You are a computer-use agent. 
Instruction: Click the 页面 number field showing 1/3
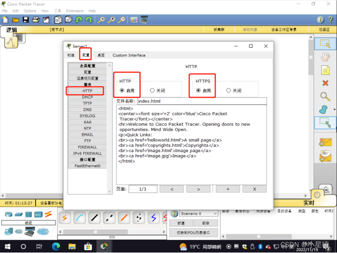tap(143, 189)
